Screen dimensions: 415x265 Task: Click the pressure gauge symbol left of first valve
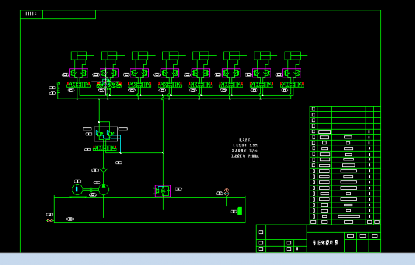pyautogui.click(x=58, y=88)
